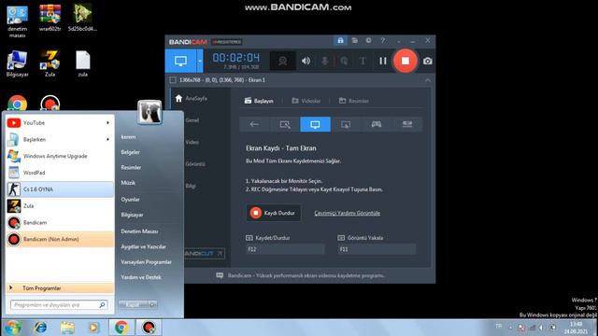Image resolution: width=598 pixels, height=336 pixels.
Task: Select the rectangle area recording mode
Action: point(284,124)
